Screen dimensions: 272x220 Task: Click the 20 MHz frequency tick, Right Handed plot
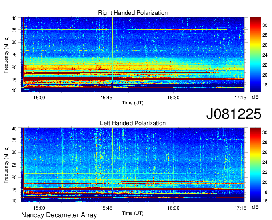(x=14, y=67)
